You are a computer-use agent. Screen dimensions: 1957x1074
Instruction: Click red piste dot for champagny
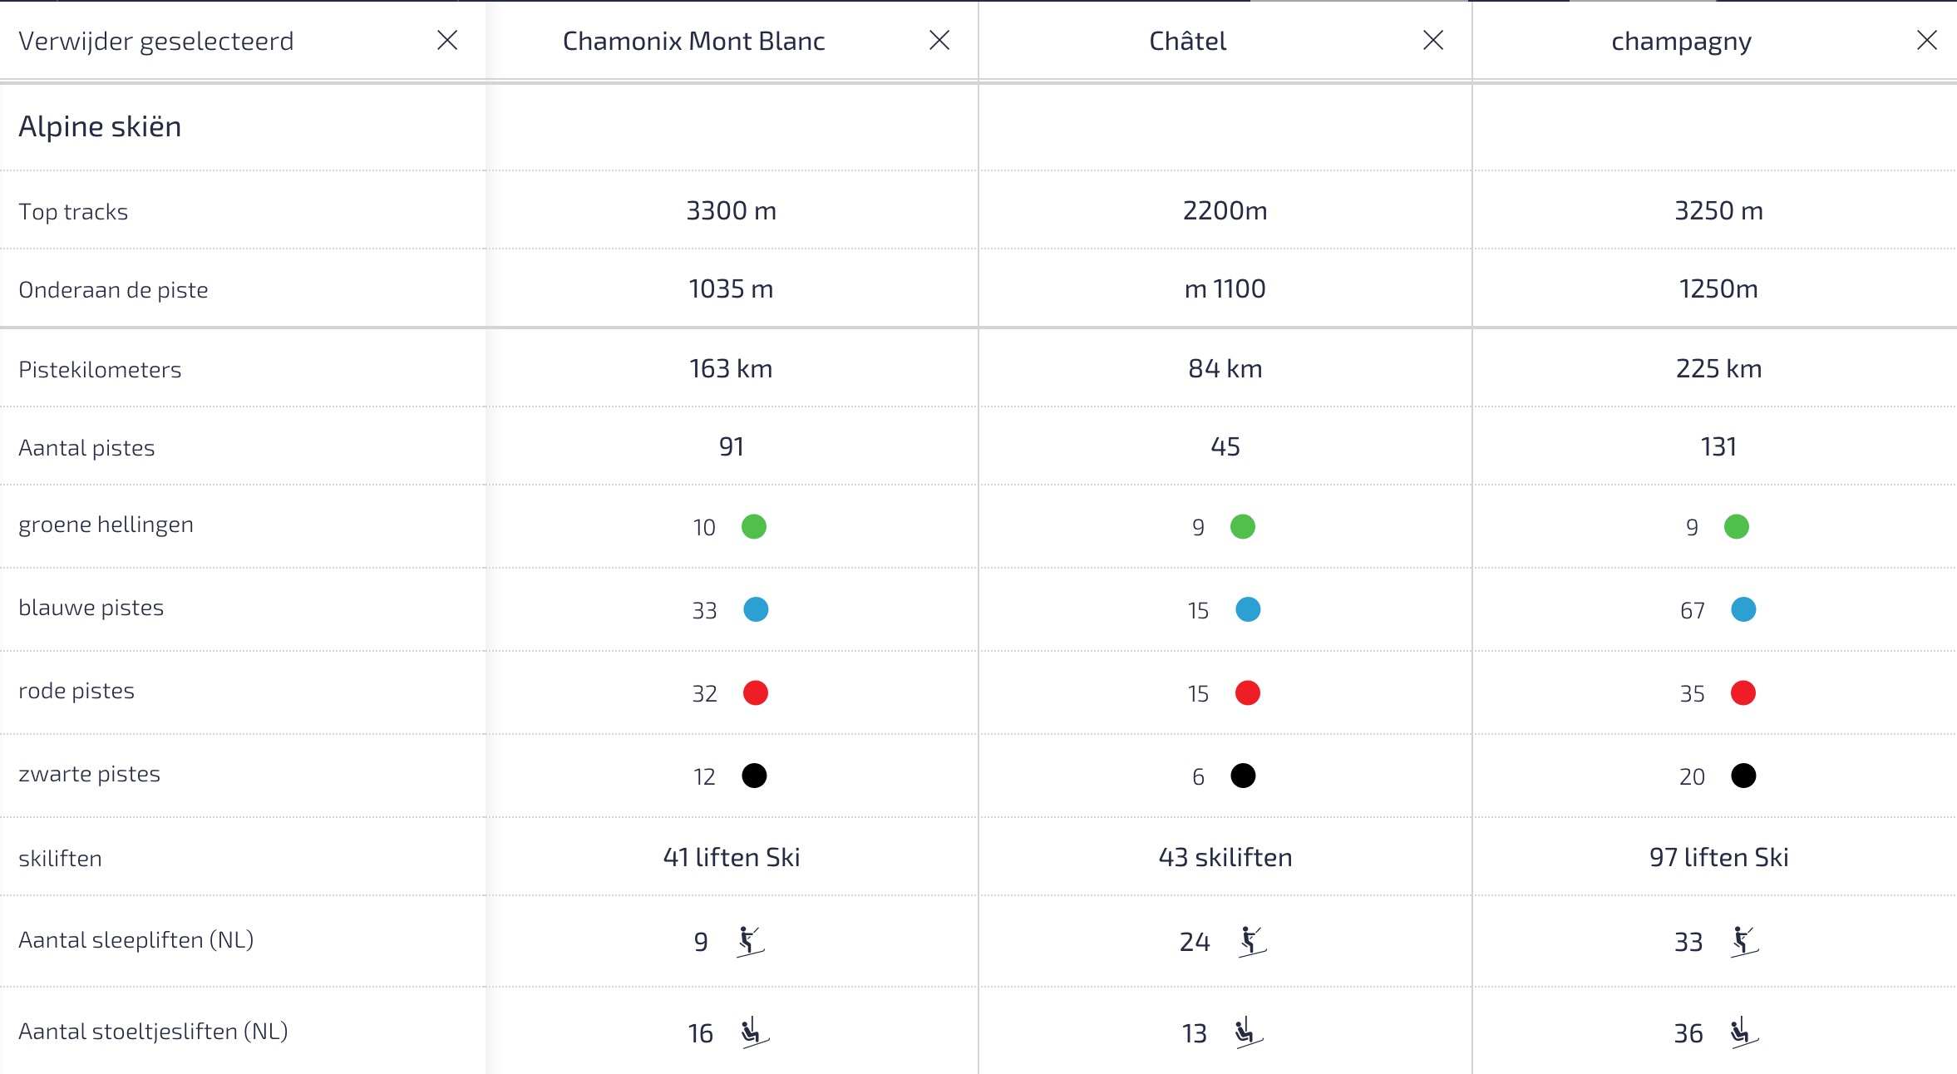point(1743,692)
